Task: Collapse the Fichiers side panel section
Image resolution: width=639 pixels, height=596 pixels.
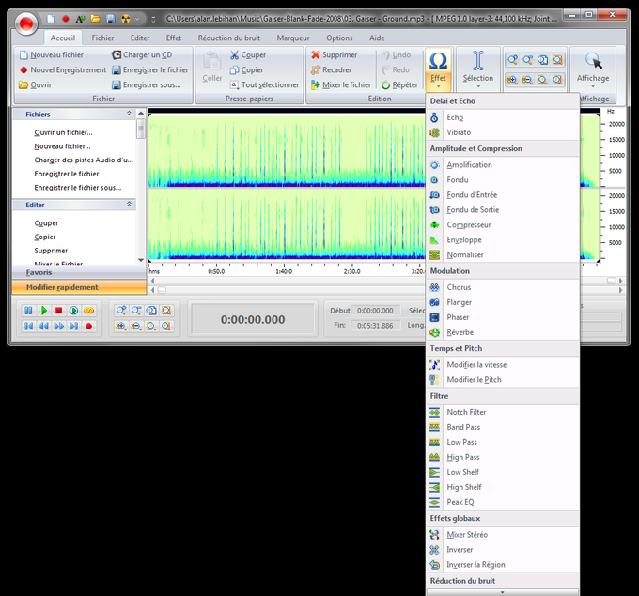Action: [129, 114]
